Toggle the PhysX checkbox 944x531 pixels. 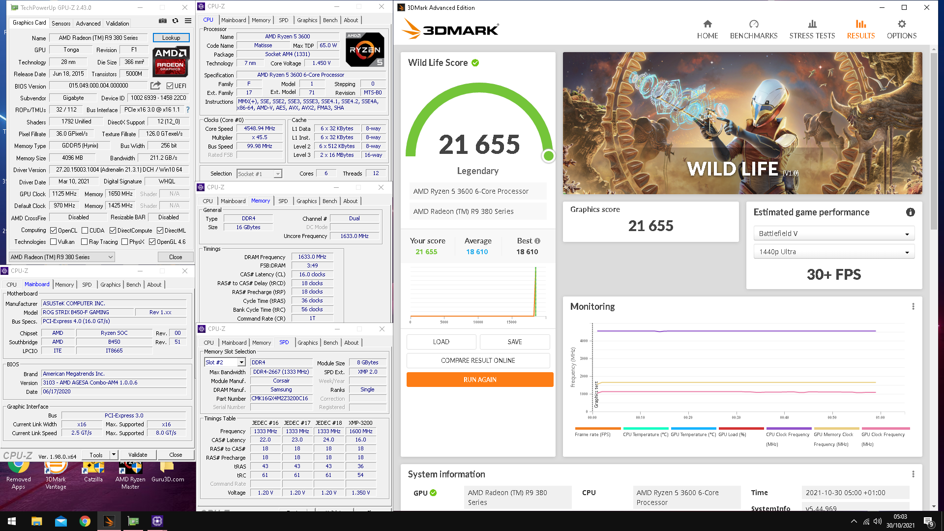[125, 242]
